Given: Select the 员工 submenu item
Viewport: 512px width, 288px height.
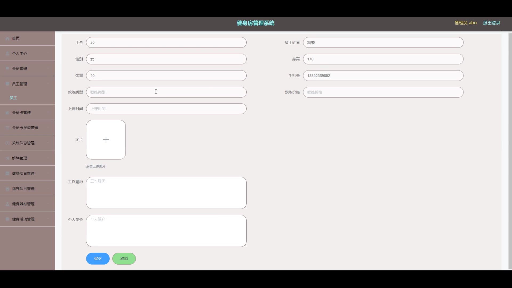Looking at the screenshot, I should tap(13, 98).
